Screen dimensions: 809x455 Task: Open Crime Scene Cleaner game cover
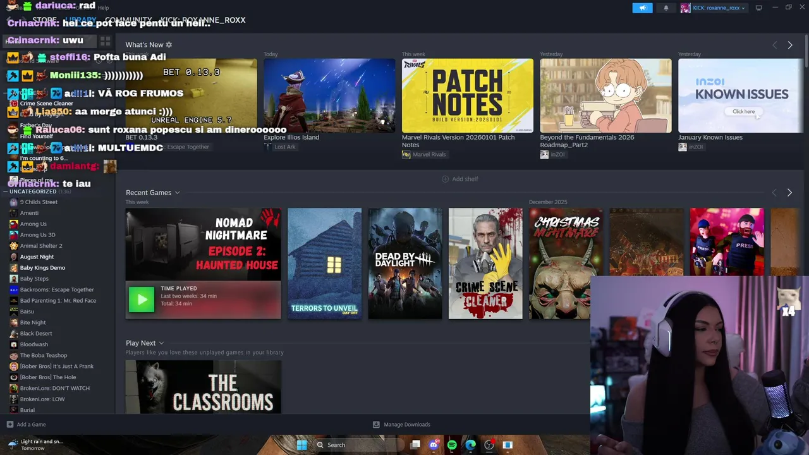pyautogui.click(x=485, y=264)
